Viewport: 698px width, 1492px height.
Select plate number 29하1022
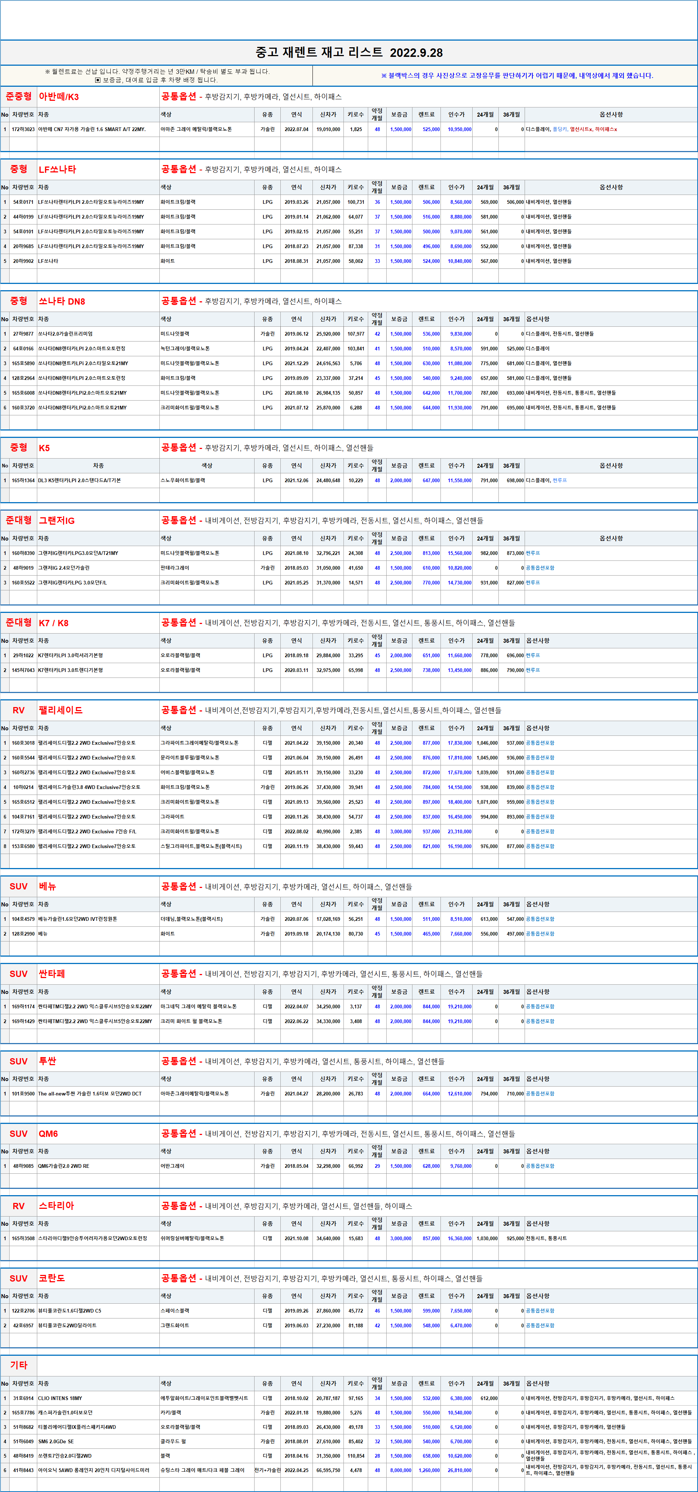(x=23, y=656)
